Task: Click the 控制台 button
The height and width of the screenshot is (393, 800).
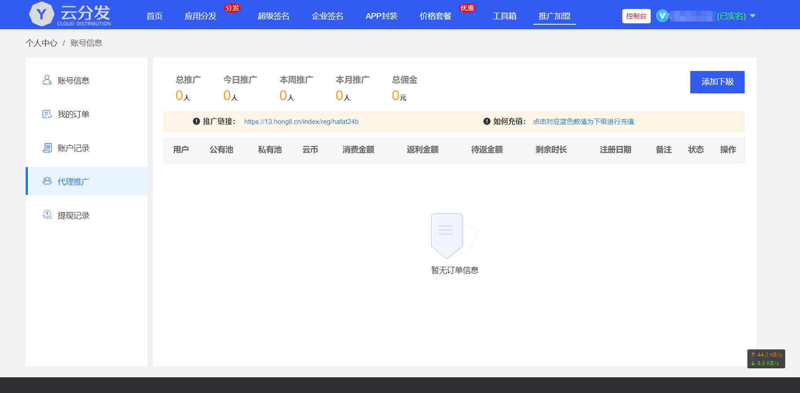Action: tap(636, 16)
